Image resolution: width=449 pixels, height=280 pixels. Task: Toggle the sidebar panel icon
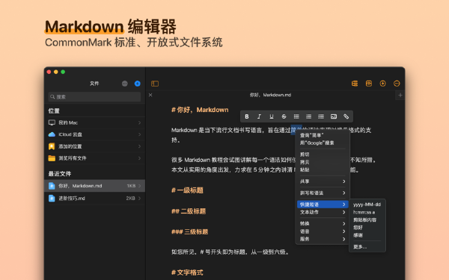point(155,84)
